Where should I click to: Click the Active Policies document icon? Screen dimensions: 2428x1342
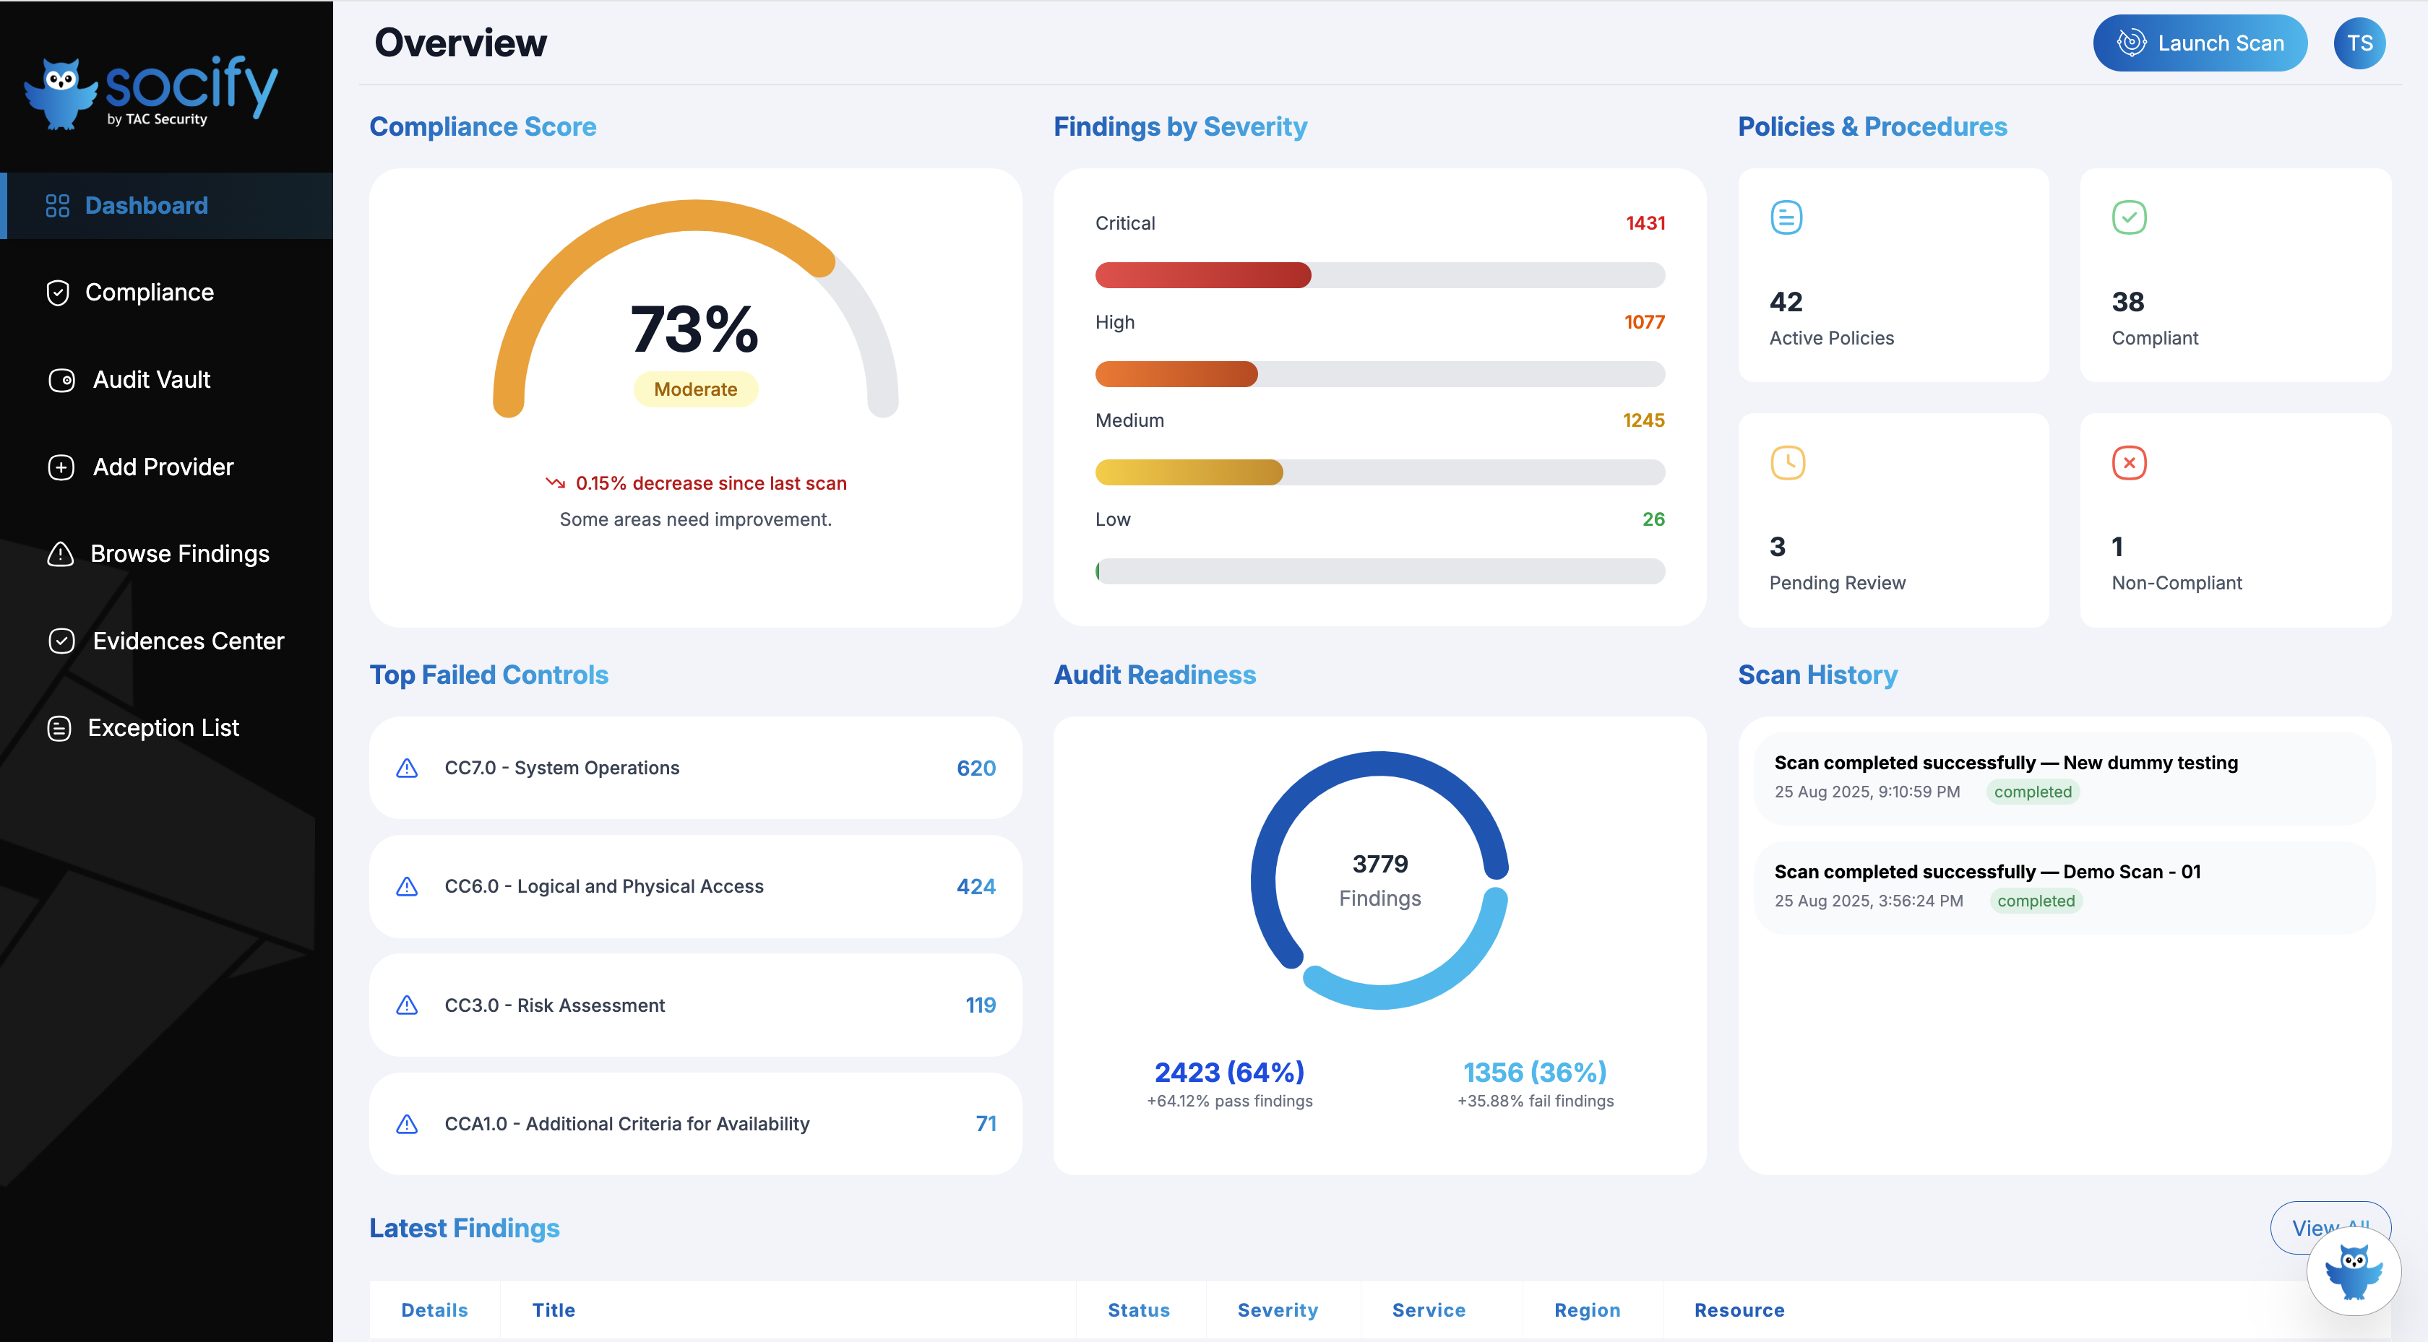point(1786,217)
